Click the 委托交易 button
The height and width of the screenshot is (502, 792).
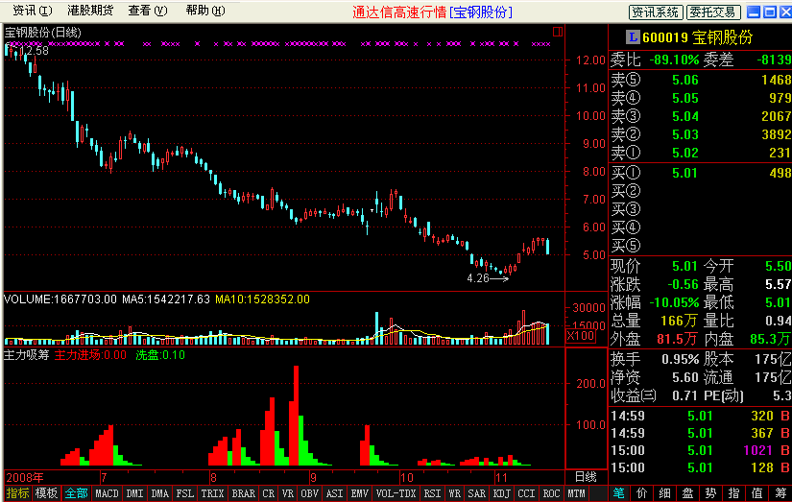(713, 12)
